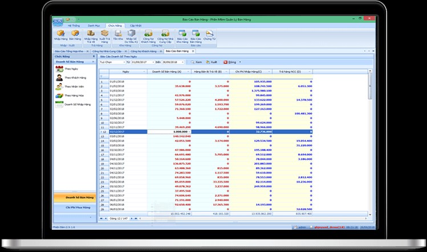Go to next record navigator arrow
This screenshot has width=427, height=252.
click(132, 218)
